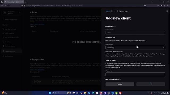Open Visual Studio Code from the taskbar

113,93
